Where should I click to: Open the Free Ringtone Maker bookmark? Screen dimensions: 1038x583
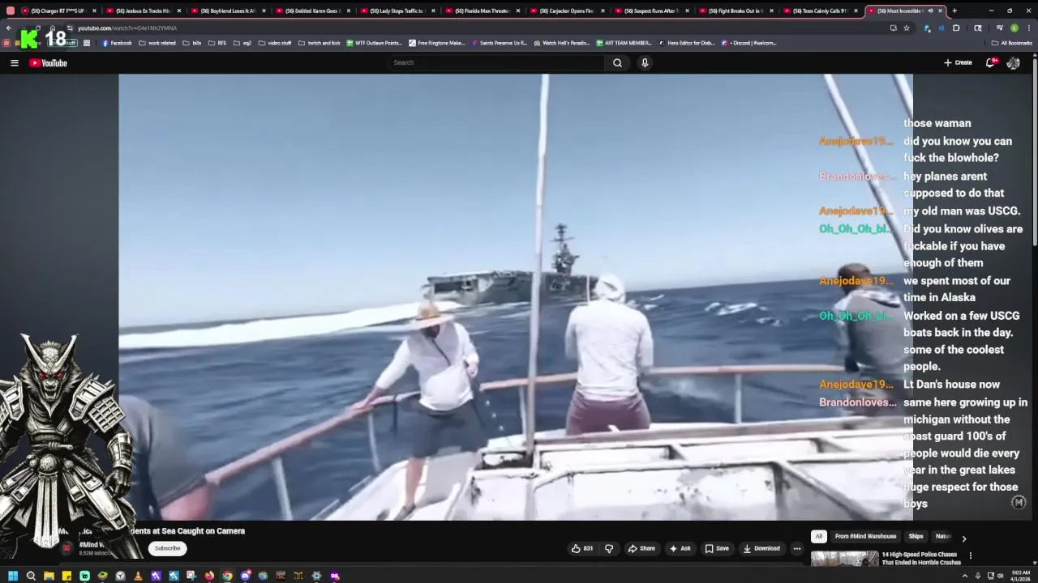point(437,43)
